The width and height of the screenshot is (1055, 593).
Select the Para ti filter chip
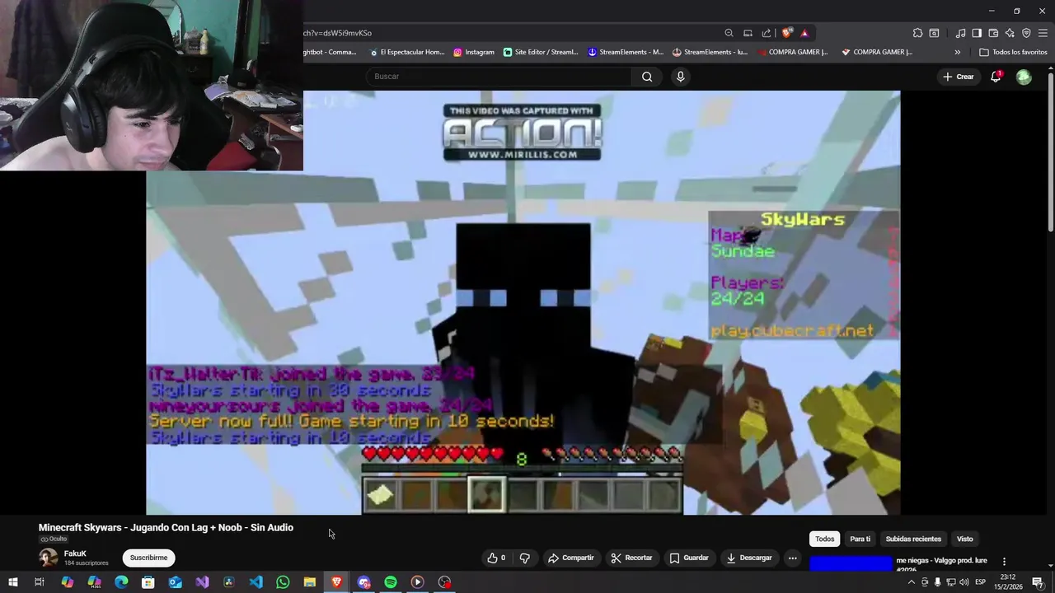[x=860, y=539]
